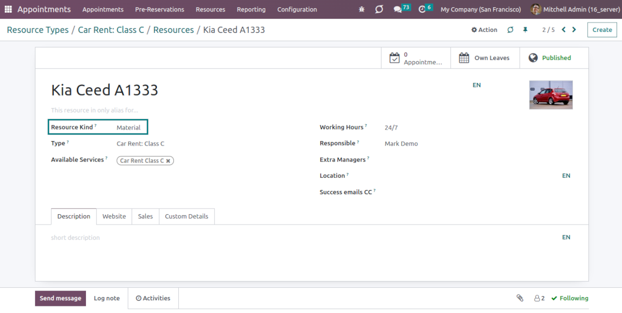Click the refresh icon beside Action
The height and width of the screenshot is (313, 622).
click(x=510, y=30)
